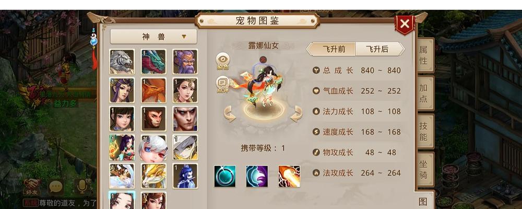Show next pet with right arrow
This screenshot has height=209, width=522.
(296, 114)
